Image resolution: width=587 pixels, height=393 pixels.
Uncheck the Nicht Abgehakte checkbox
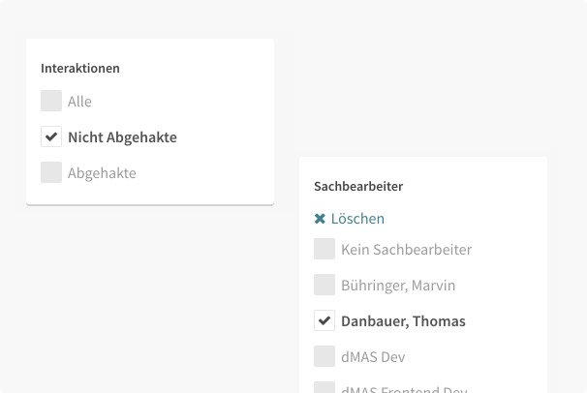point(51,136)
